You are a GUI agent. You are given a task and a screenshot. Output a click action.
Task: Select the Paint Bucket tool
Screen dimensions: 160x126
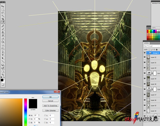pyautogui.click(x=3, y=42)
